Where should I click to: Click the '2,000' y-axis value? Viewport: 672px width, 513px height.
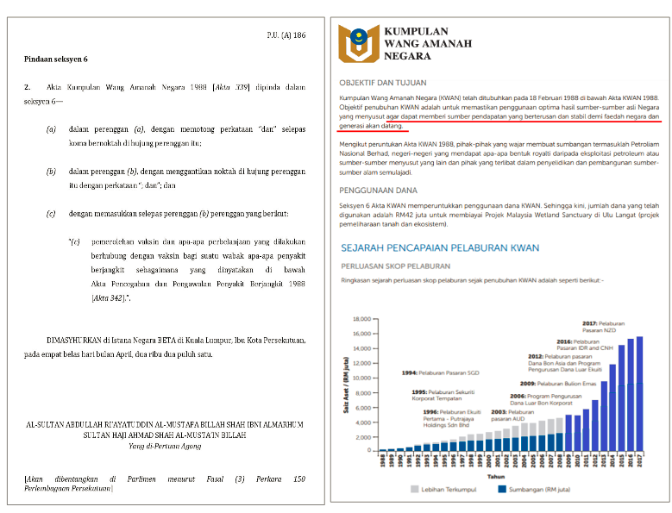click(x=363, y=437)
